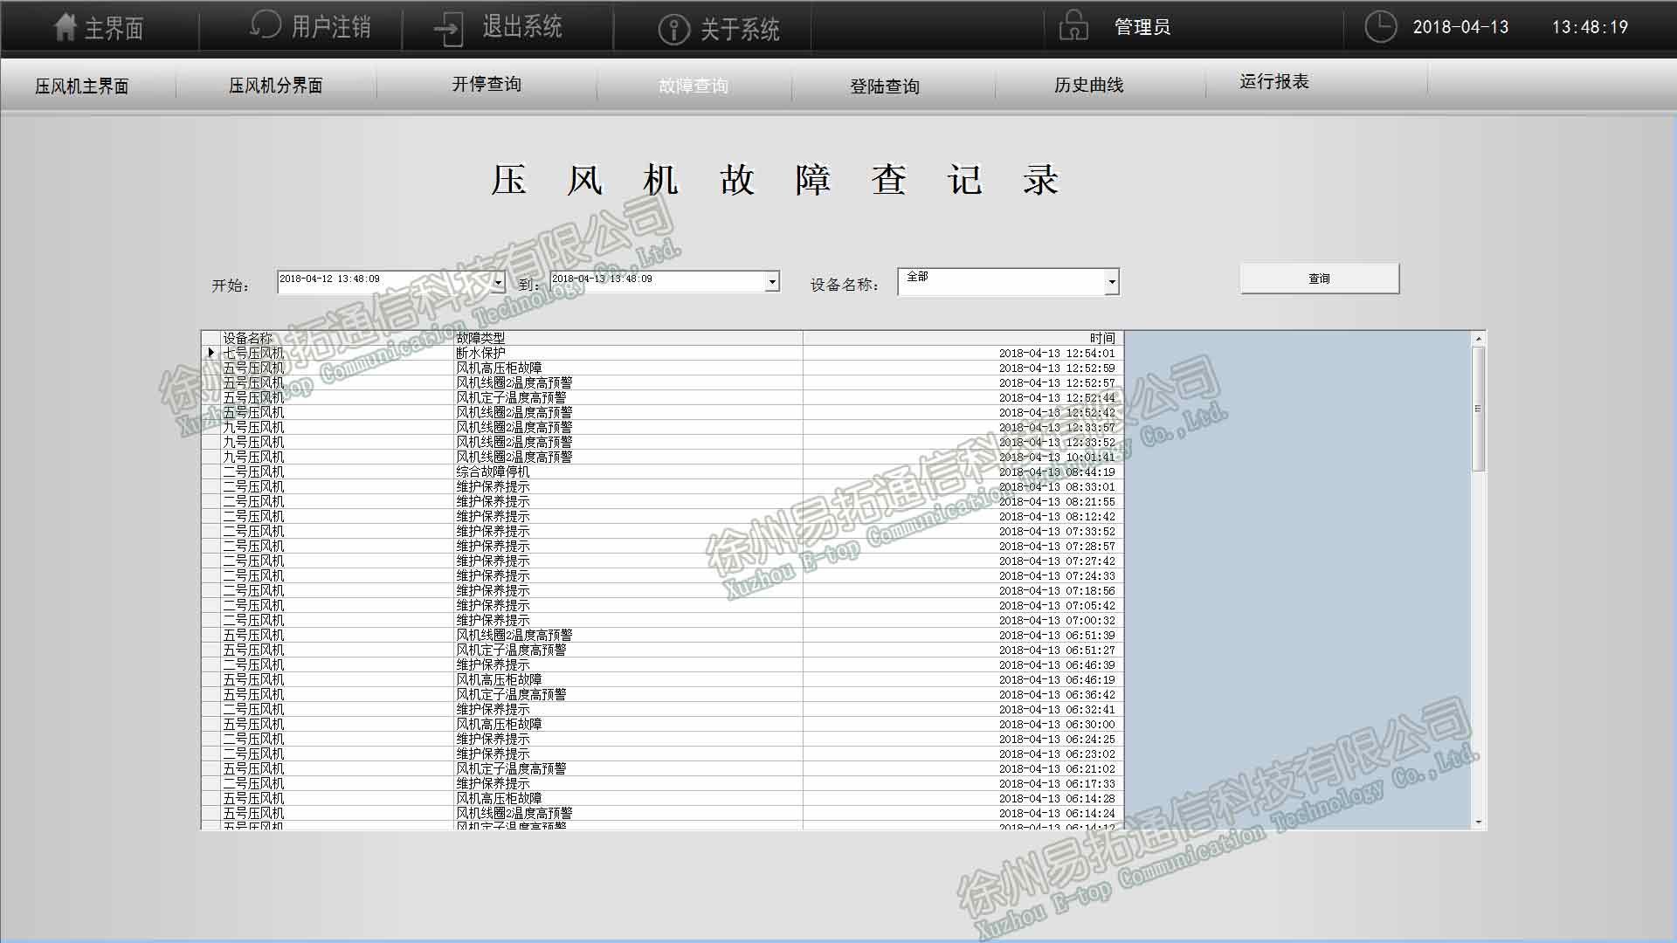Click the clock icon beside the date
Image resolution: width=1677 pixels, height=943 pixels.
point(1380,27)
